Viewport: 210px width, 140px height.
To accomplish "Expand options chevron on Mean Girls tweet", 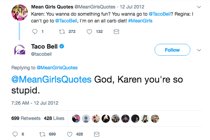I will (199, 6).
